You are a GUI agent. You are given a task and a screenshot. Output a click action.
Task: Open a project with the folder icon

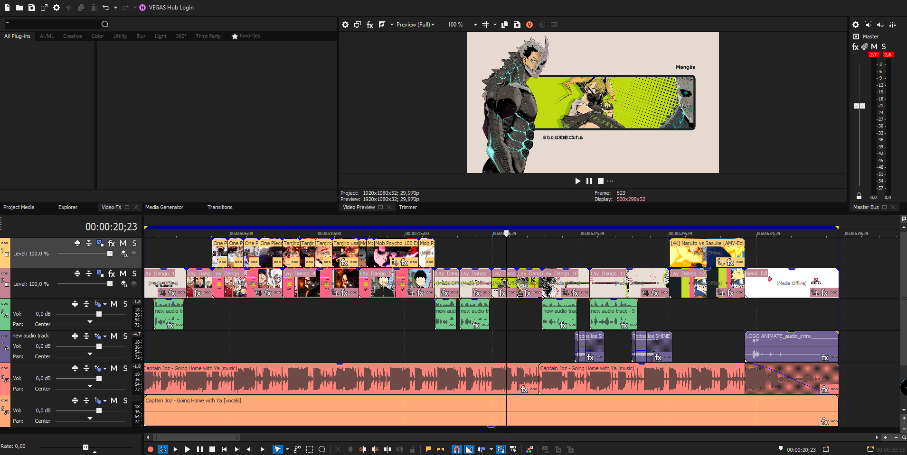click(x=19, y=8)
